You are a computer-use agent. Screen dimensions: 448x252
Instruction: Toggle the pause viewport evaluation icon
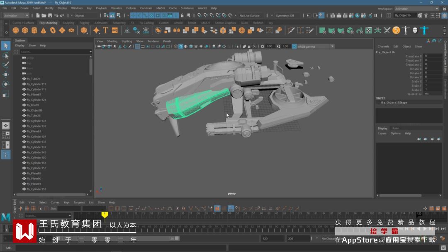[x=376, y=15]
